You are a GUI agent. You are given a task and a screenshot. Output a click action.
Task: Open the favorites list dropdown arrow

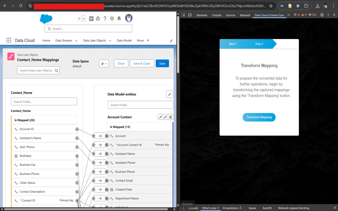pos(84,19)
